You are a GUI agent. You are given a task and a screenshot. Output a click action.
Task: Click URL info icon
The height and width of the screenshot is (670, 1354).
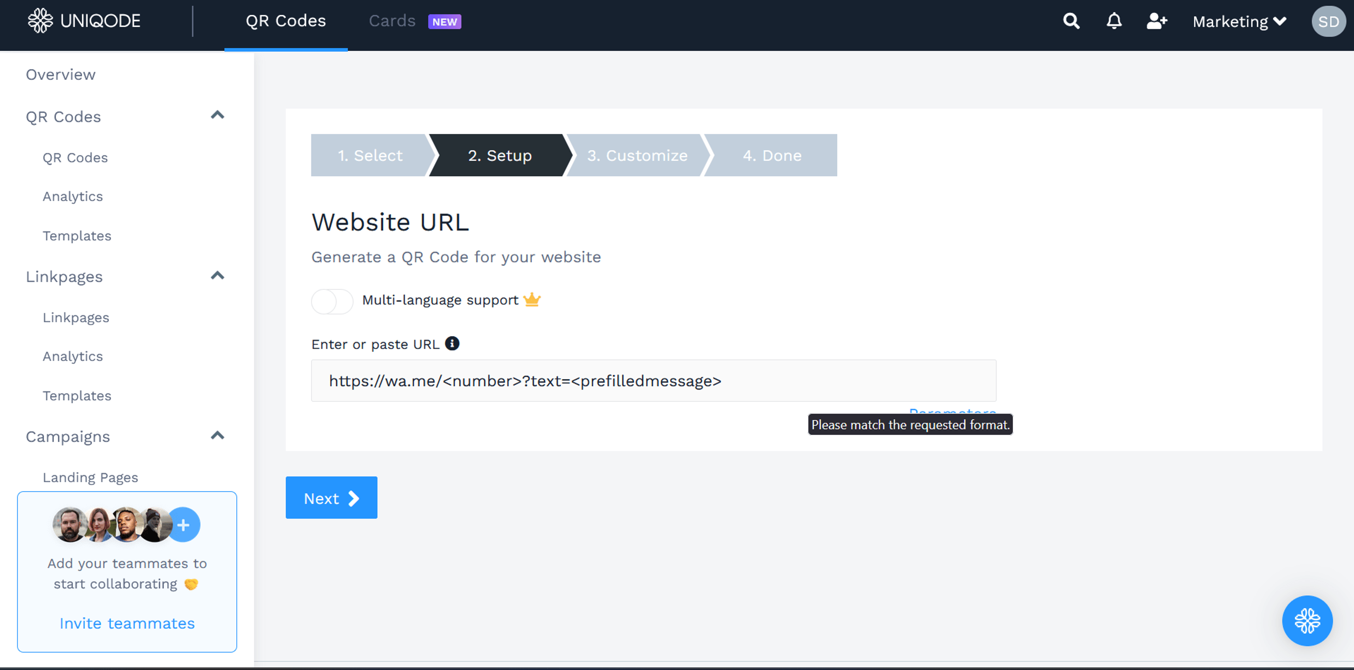pos(452,343)
